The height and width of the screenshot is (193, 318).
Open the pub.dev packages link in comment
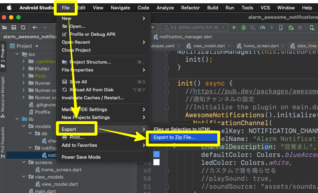click(255, 91)
